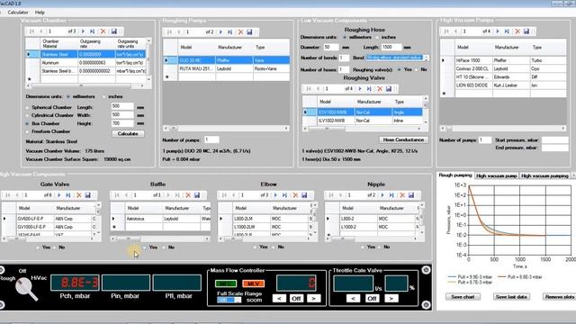Screen dimensions: 576x324
Task: Delete the selected High Vacuum Pumps record
Action: click(517, 31)
